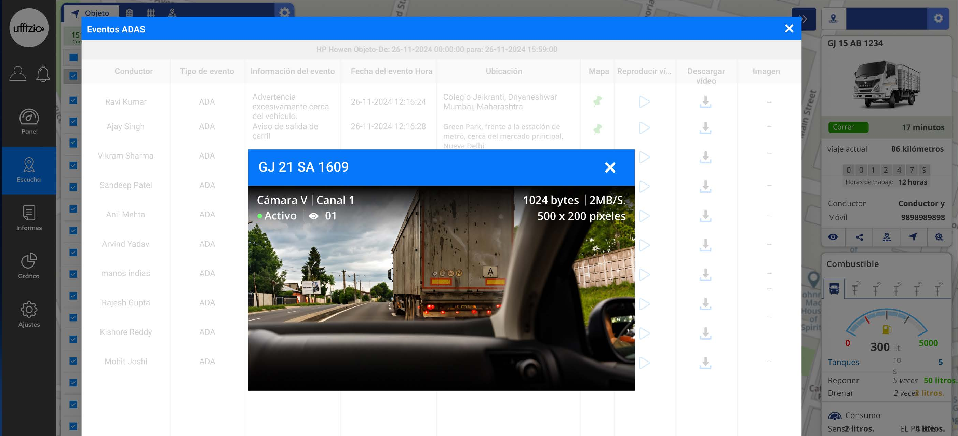This screenshot has width=958, height=436.
Task: Click search-locate icon under vehicle details
Action: point(939,237)
